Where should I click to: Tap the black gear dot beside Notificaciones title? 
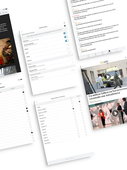(x=65, y=26)
